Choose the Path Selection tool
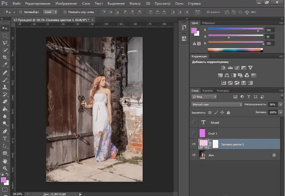 coord(5,146)
